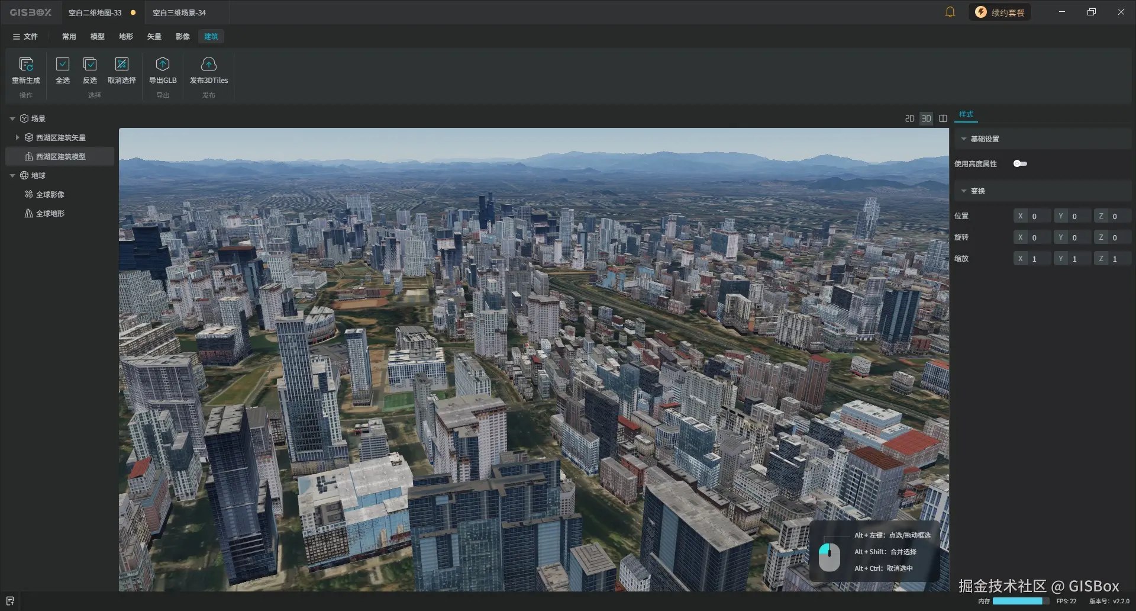Collapse the 场景 tree node

12,118
